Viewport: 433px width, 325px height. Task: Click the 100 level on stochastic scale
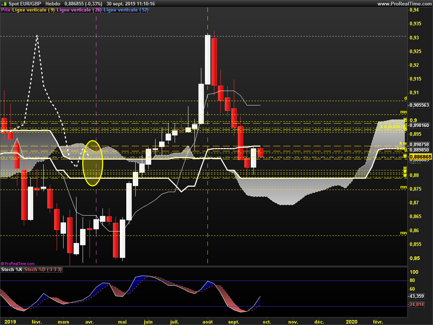pos(414,272)
